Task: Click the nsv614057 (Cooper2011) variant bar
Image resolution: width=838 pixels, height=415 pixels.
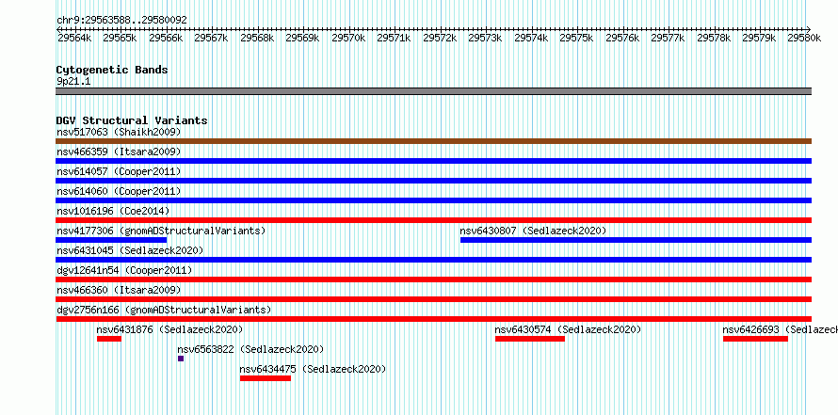Action: (433, 181)
